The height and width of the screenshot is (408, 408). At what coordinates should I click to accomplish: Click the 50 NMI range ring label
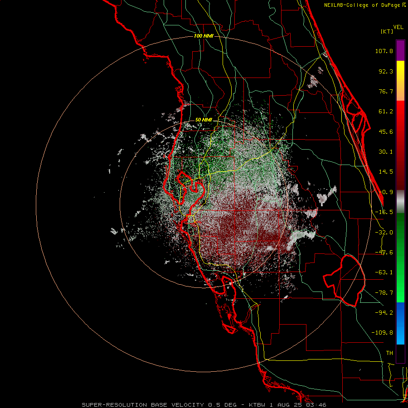click(204, 120)
